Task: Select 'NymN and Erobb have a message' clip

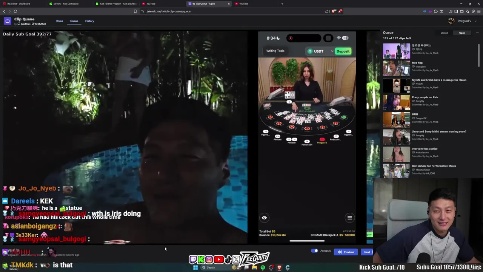Action: pos(429,85)
